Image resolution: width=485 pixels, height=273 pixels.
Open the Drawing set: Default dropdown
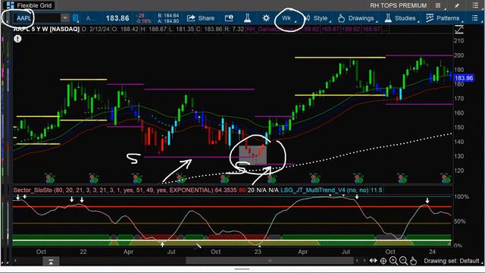click(x=452, y=261)
